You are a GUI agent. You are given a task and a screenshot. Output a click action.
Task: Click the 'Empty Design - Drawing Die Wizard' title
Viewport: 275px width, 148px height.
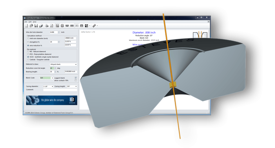(41, 18)
